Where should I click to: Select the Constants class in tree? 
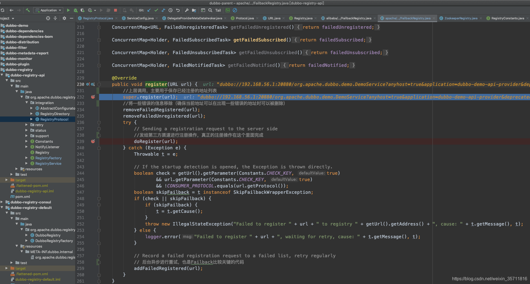pyautogui.click(x=44, y=141)
